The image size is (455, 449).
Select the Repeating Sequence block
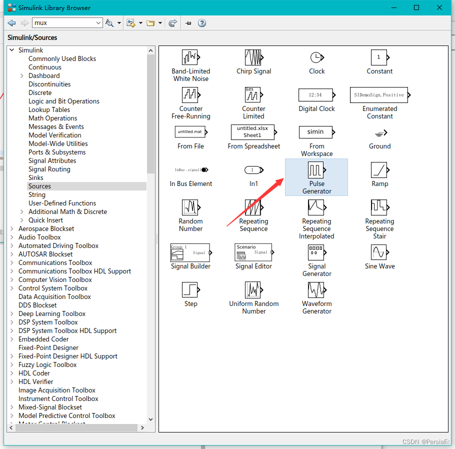pos(253,215)
